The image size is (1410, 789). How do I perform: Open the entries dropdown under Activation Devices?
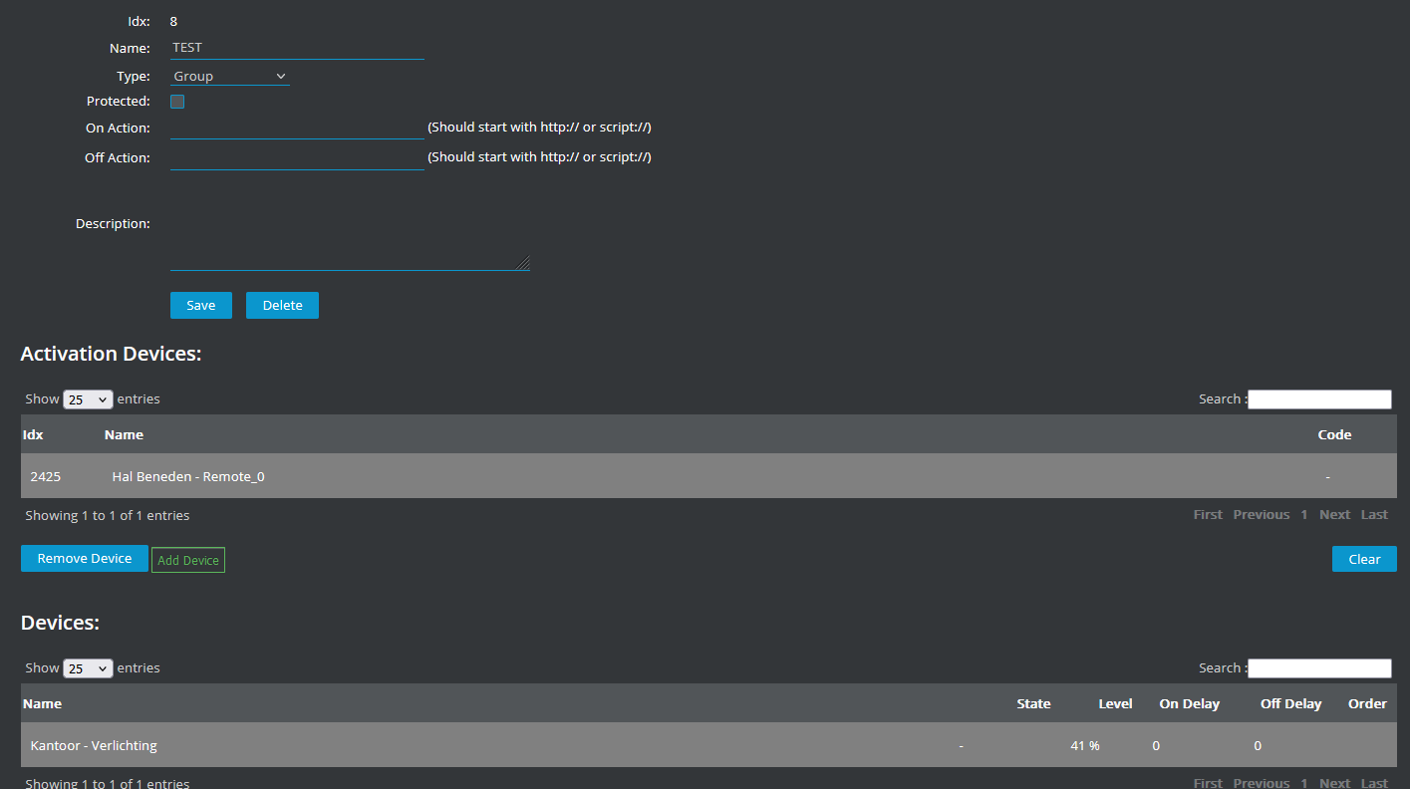pyautogui.click(x=88, y=398)
